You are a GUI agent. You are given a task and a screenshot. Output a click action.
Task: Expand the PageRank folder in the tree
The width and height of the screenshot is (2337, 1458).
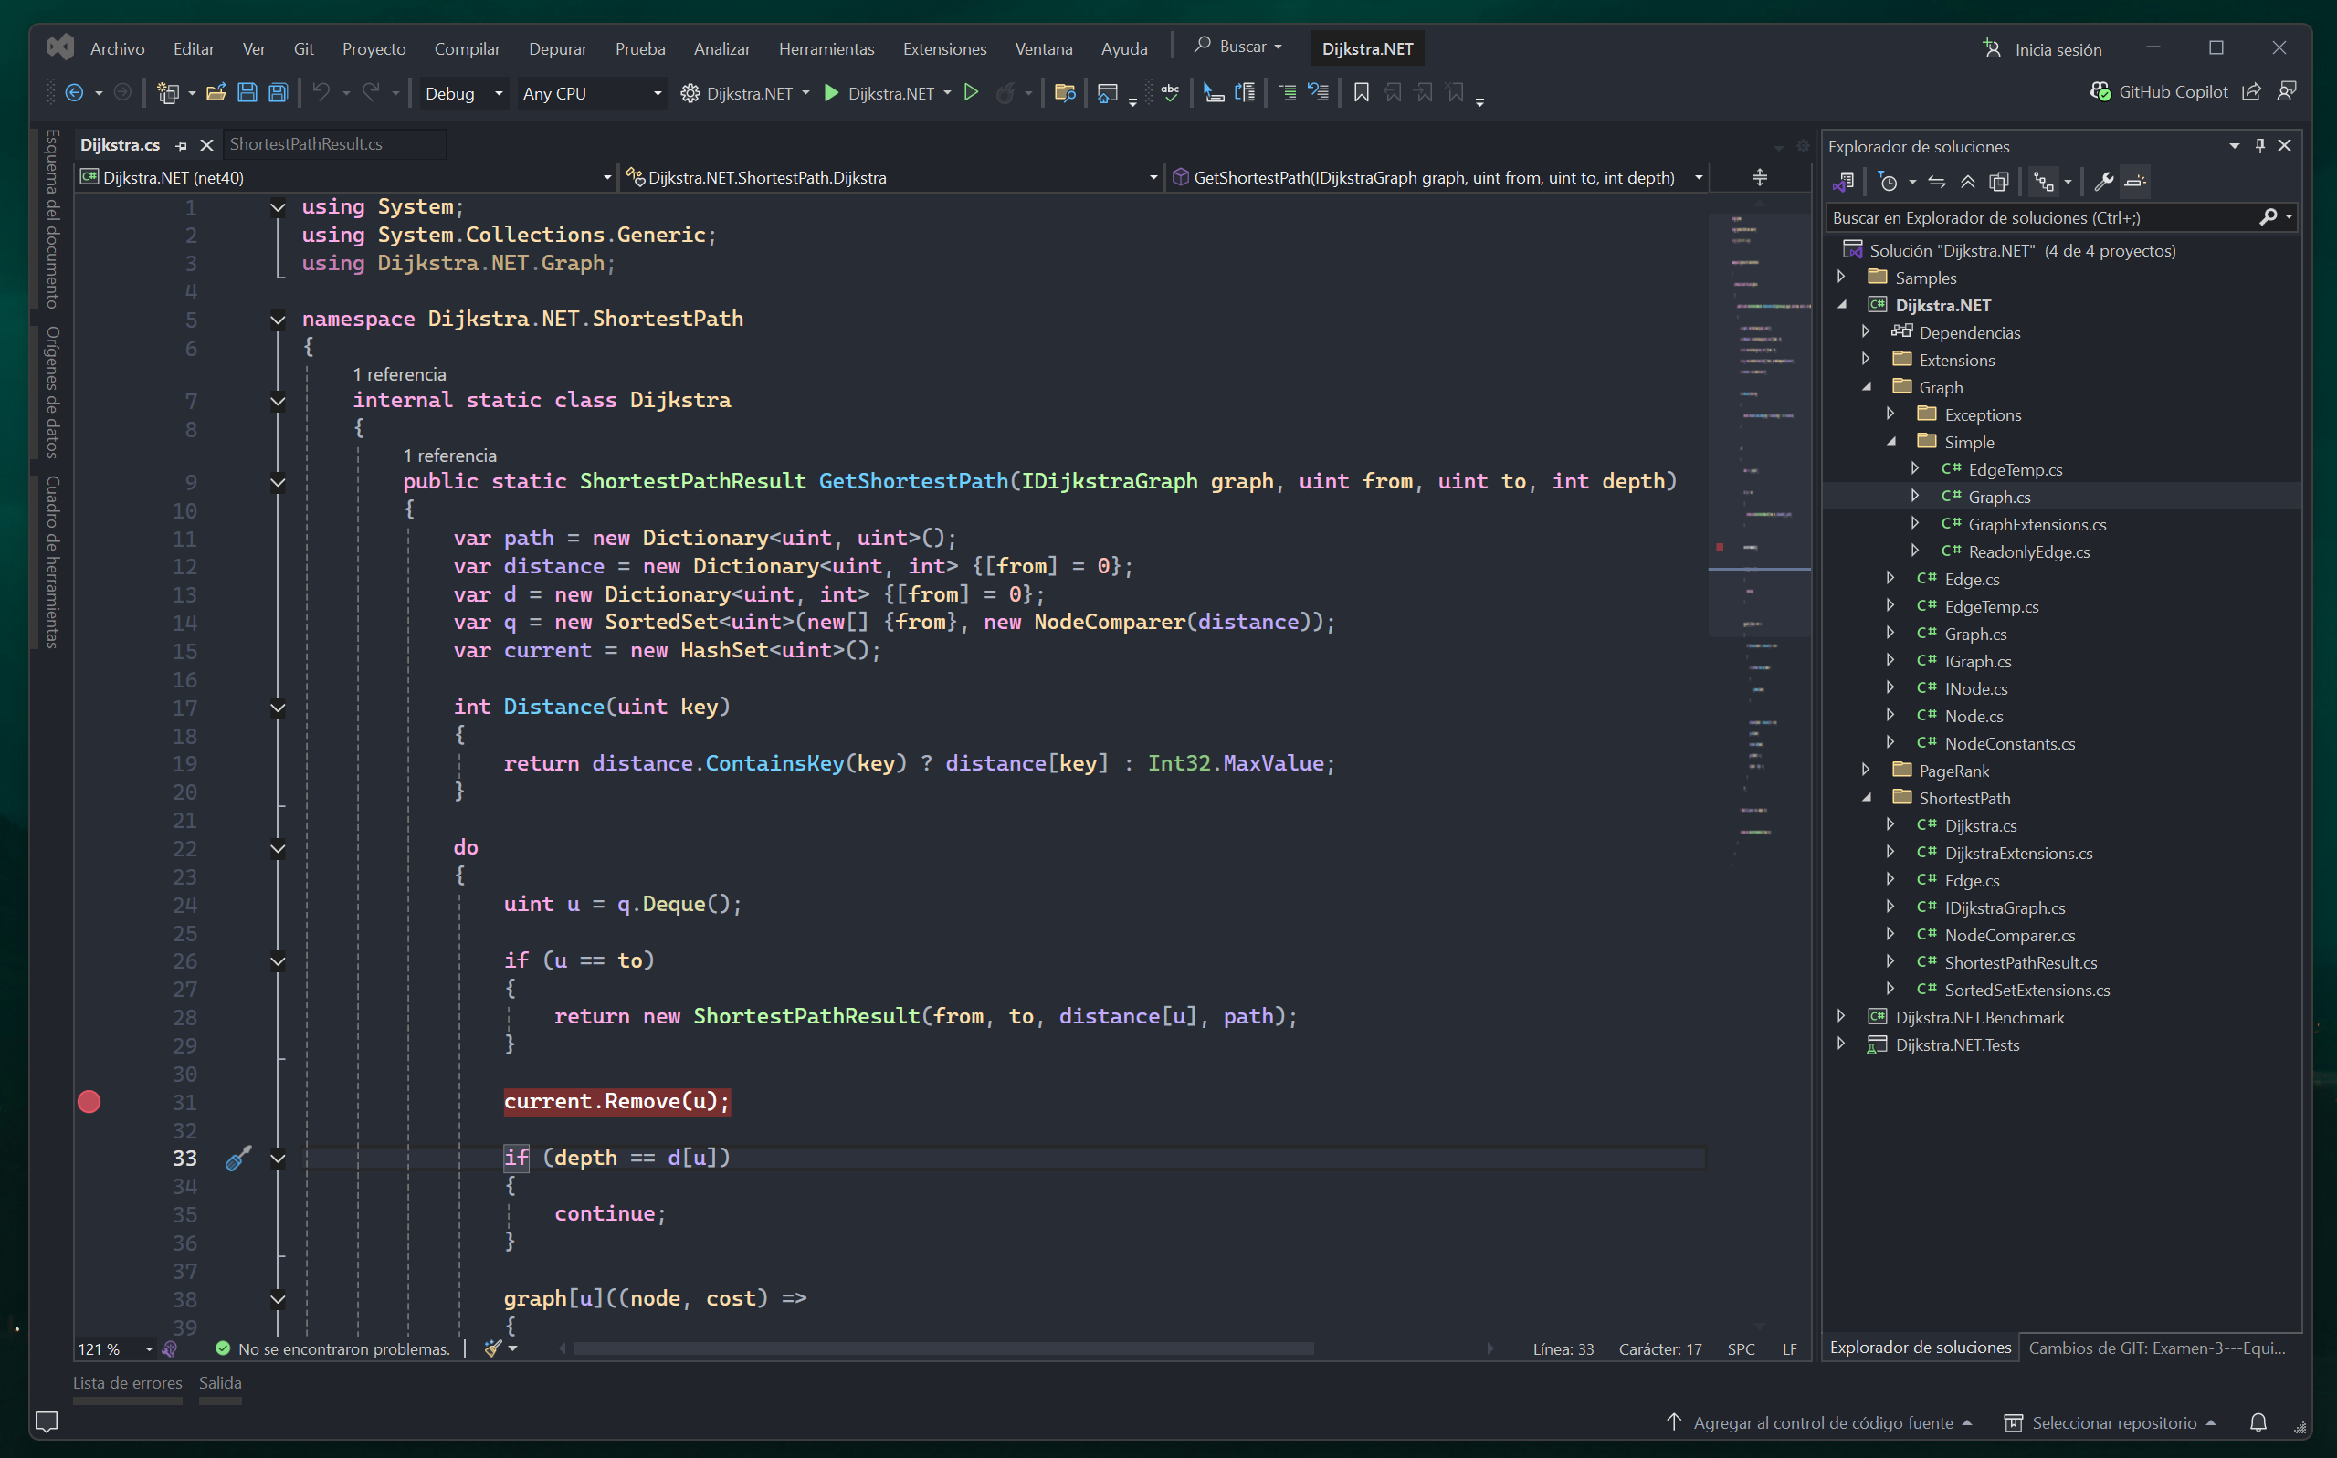(1867, 770)
